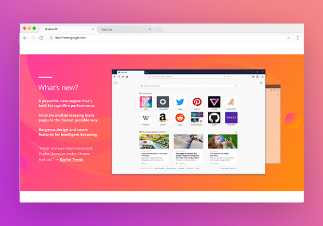
Task: Open the star-in-circle top site tile
Action: point(163,102)
